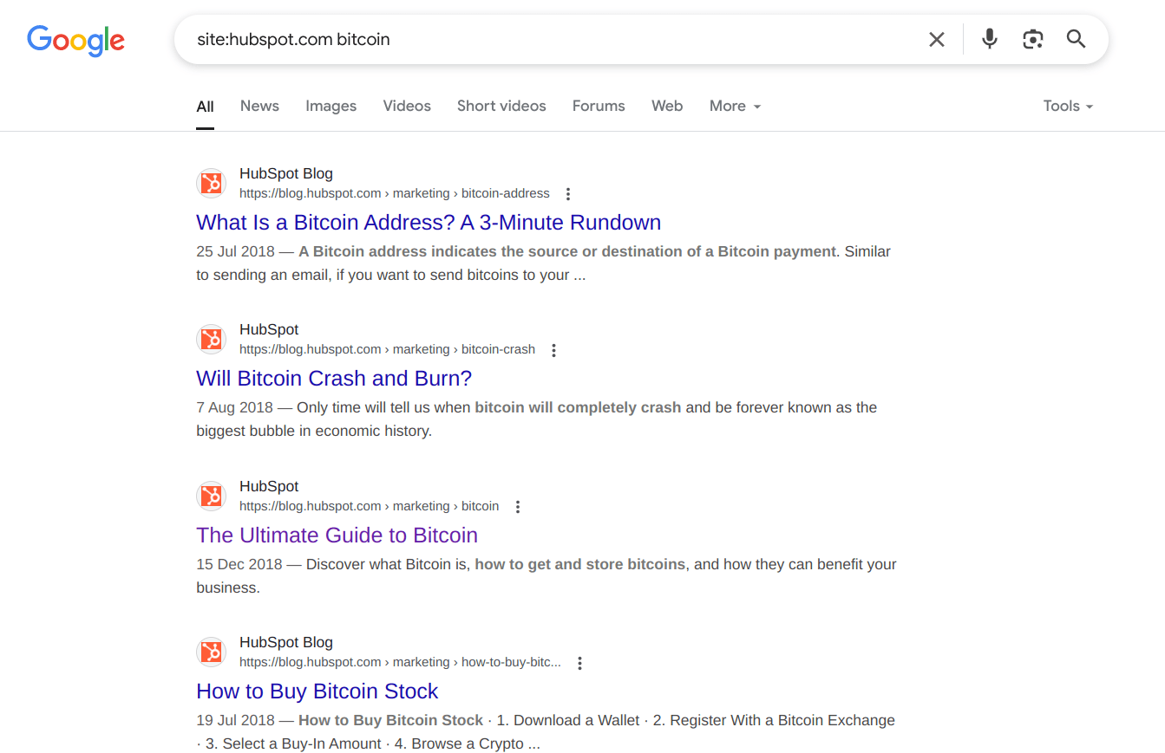Open three-dot menu for How to Buy result

click(x=579, y=663)
